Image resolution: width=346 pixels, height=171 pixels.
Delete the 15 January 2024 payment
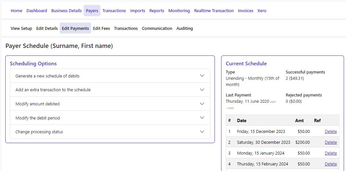(x=331, y=153)
